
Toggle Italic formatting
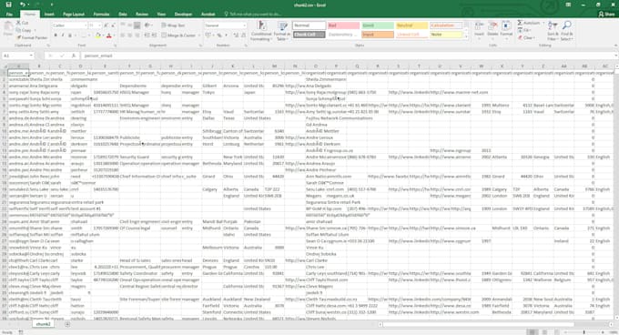point(63,36)
